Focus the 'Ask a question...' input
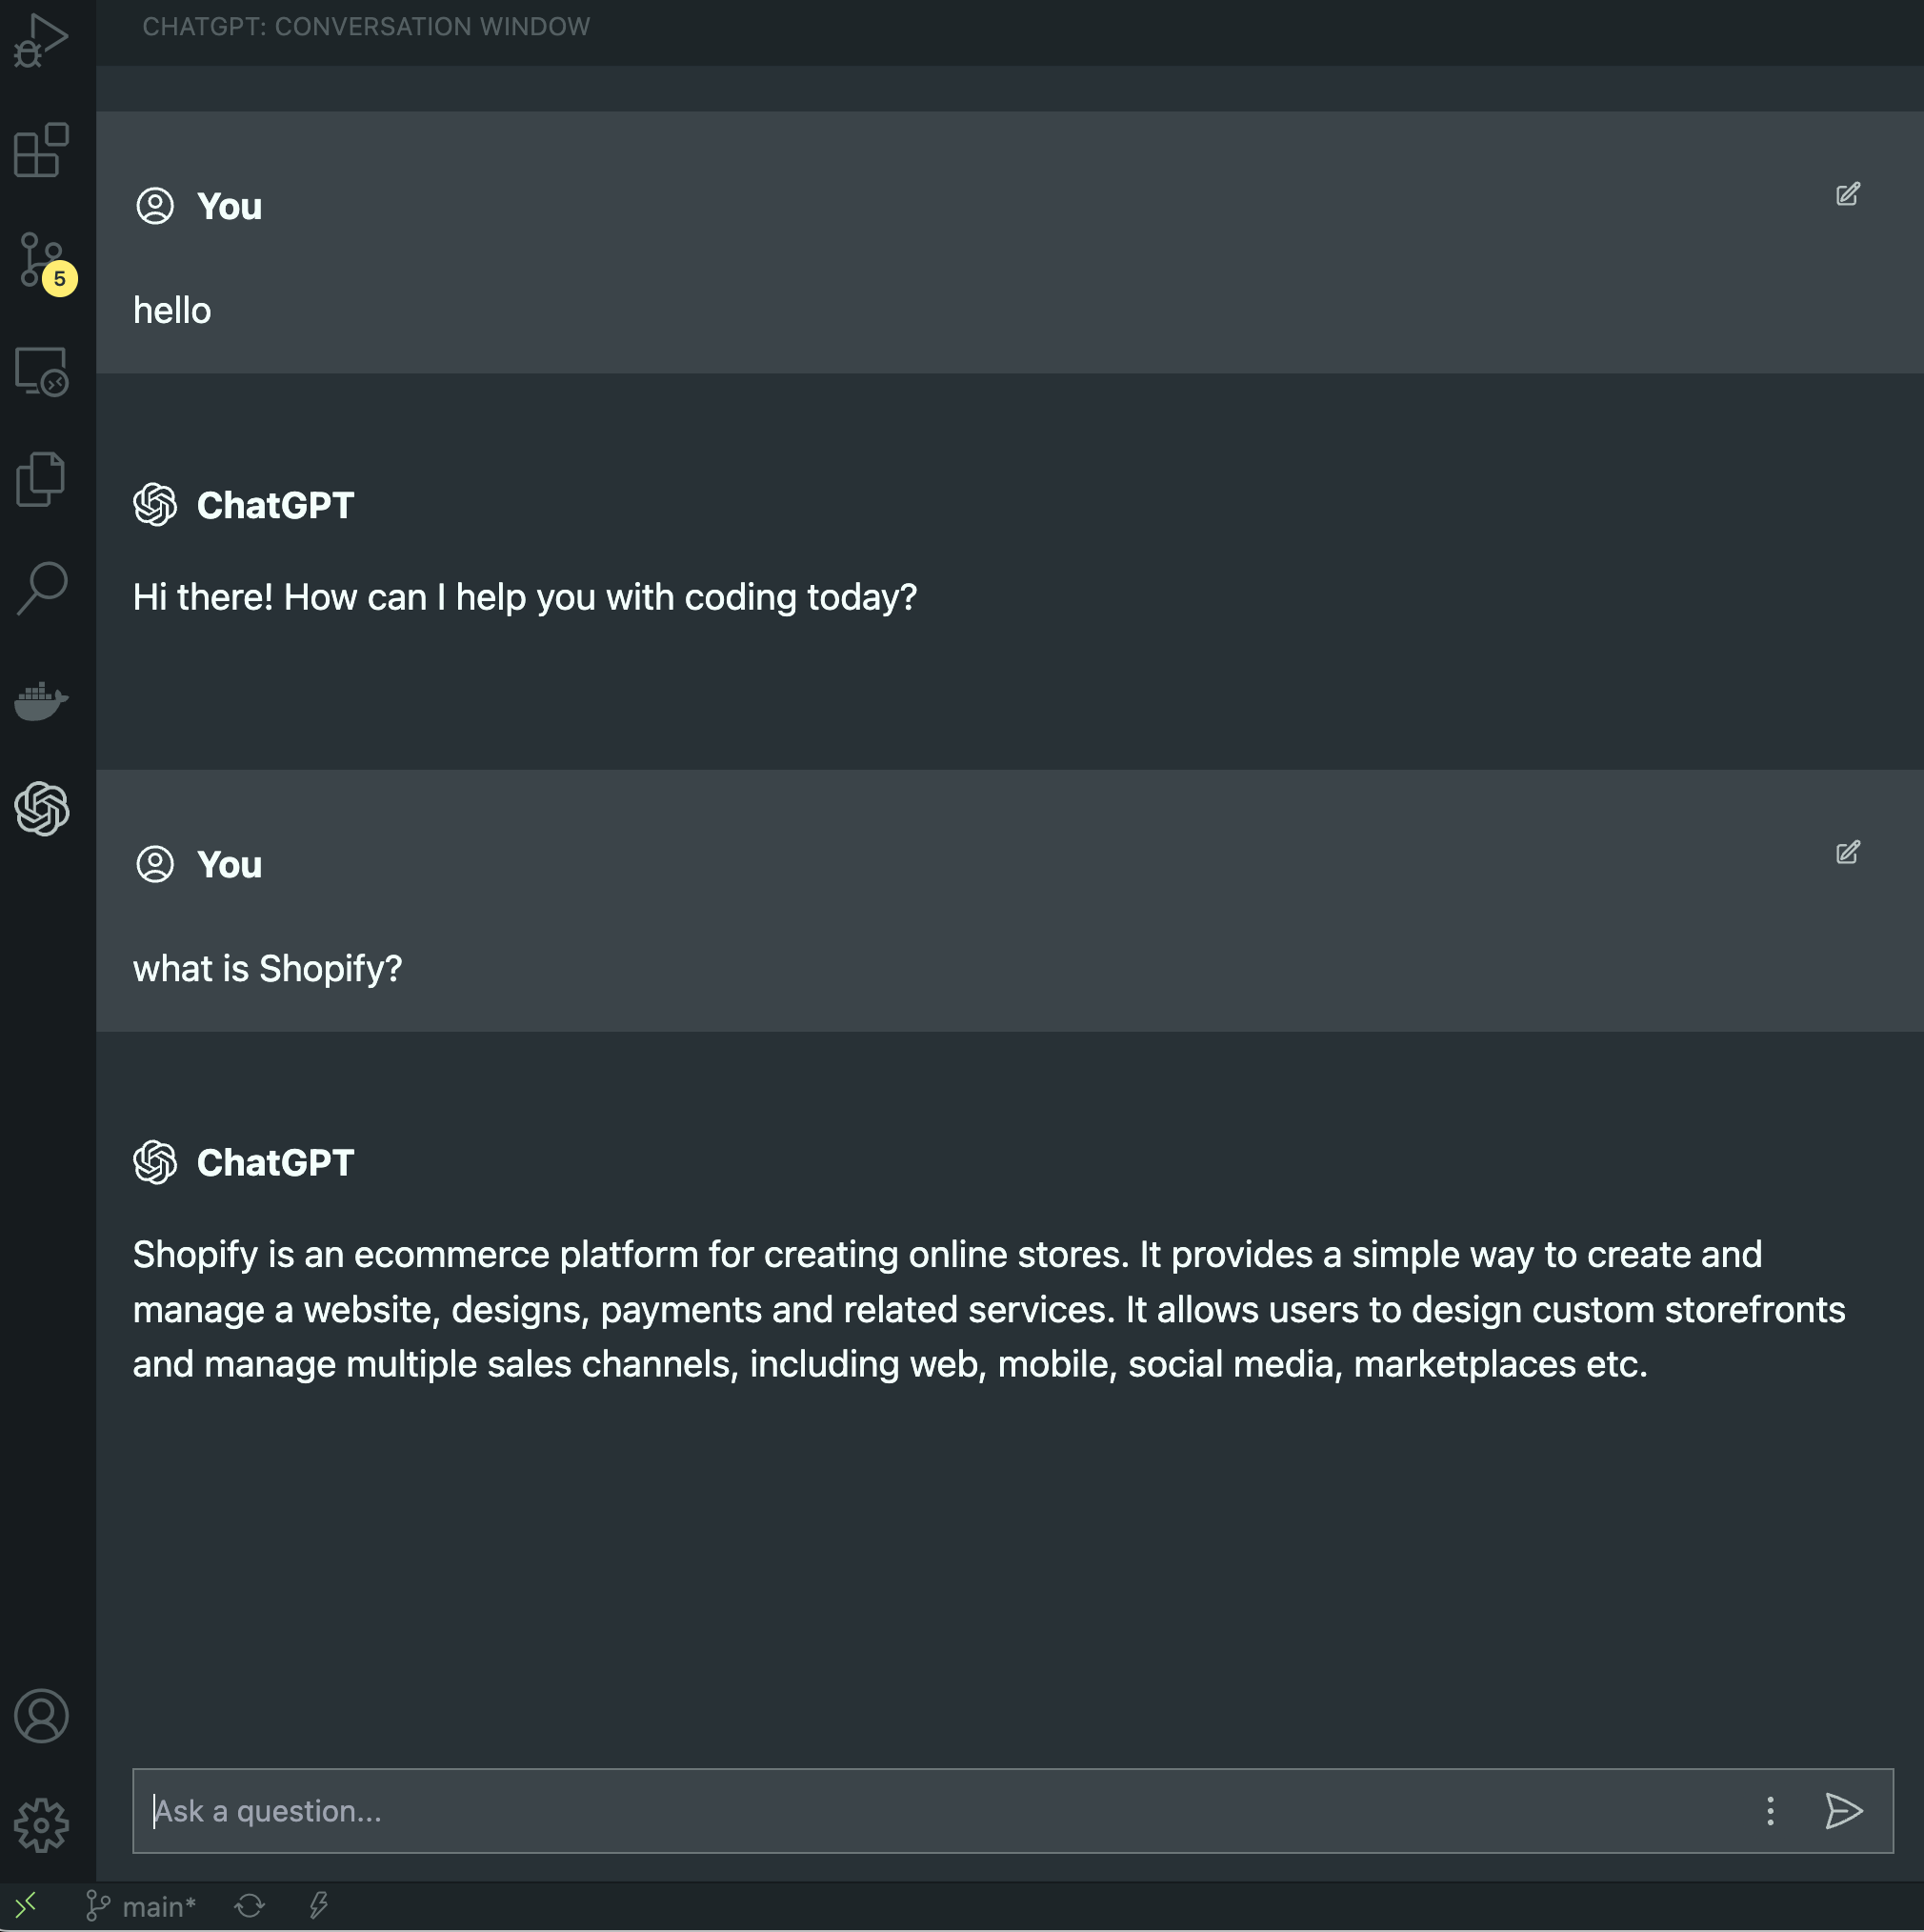Screen dimensions: 1924x1932 [x=900, y=1811]
